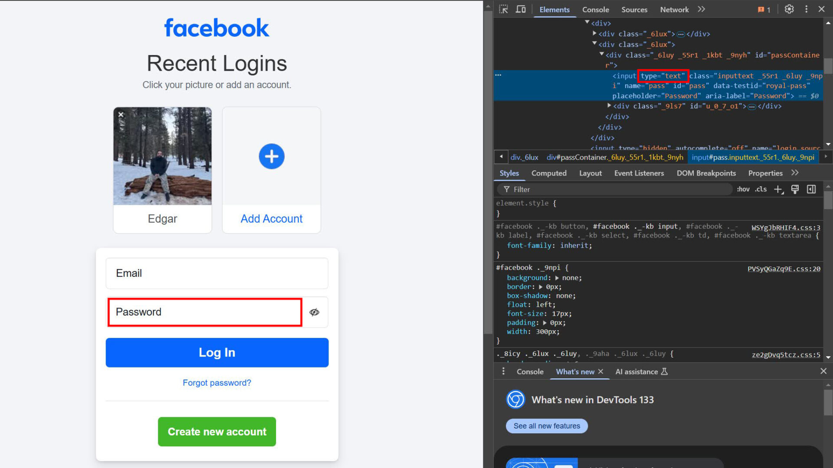
Task: Click the inspect element picker icon
Action: tap(503, 9)
